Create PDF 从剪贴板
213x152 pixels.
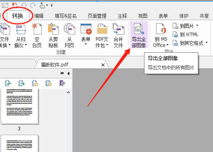coord(53,36)
